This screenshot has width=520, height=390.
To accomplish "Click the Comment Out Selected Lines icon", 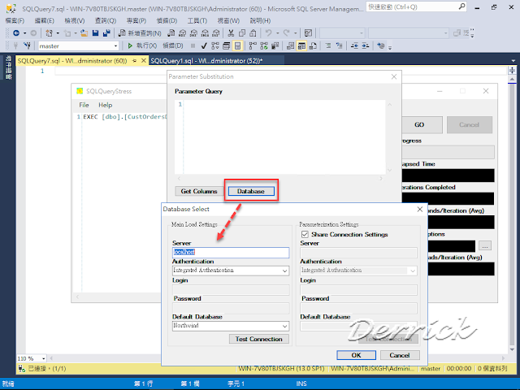I will 328,45.
